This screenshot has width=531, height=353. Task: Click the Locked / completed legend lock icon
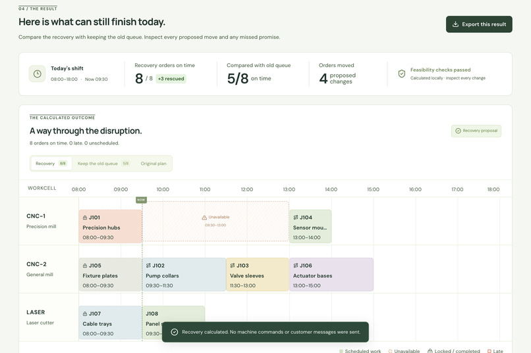click(430, 351)
